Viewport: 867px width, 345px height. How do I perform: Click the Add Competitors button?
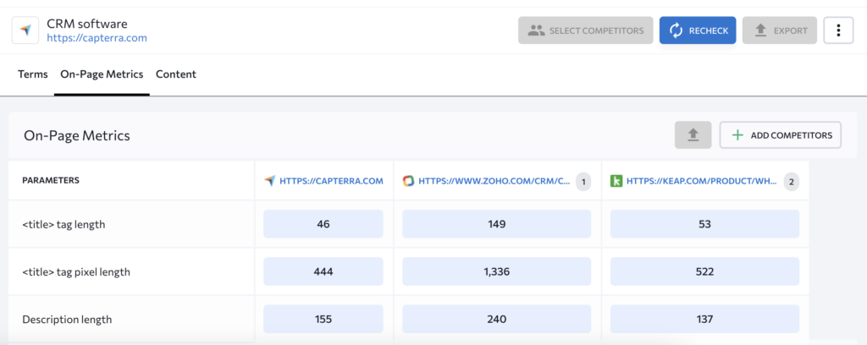(x=780, y=135)
